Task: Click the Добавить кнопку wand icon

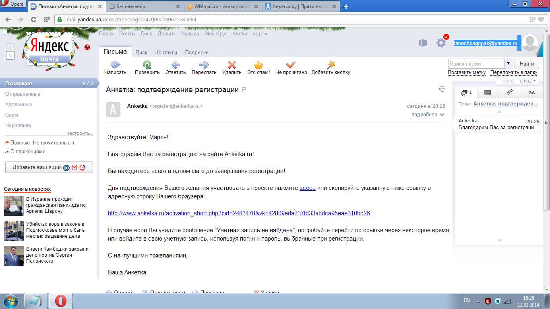Action: (331, 64)
